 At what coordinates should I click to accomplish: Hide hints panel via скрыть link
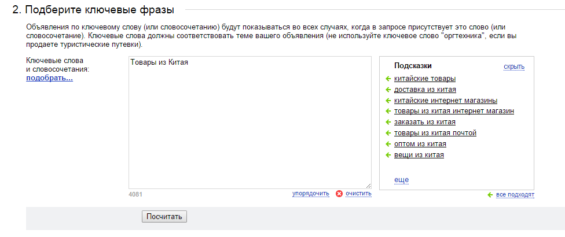pos(514,67)
